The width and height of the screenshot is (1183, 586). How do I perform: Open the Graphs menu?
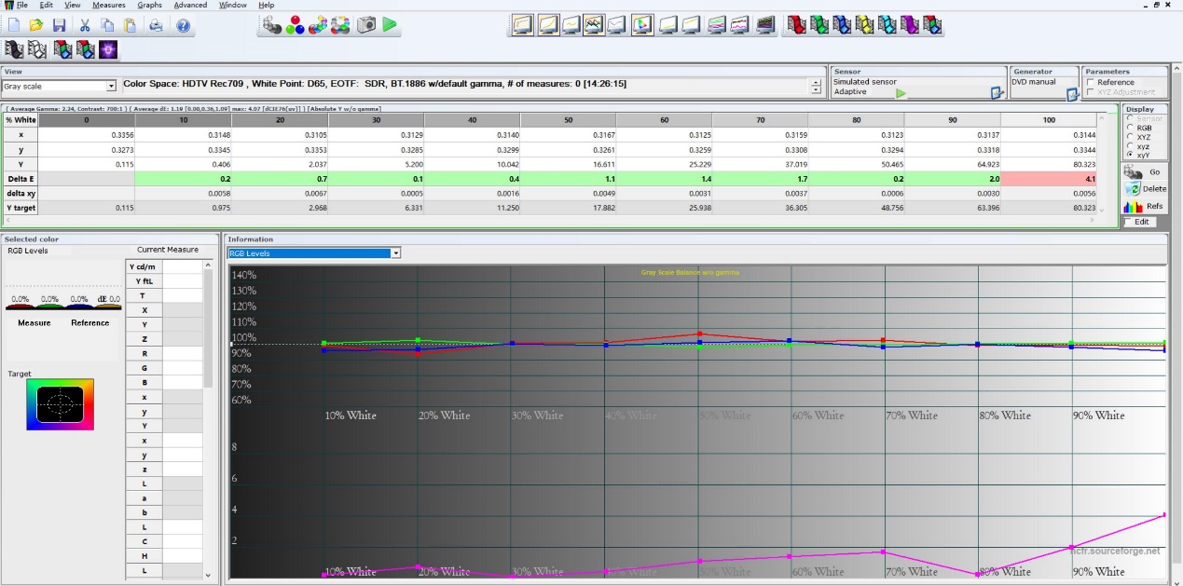pos(149,5)
